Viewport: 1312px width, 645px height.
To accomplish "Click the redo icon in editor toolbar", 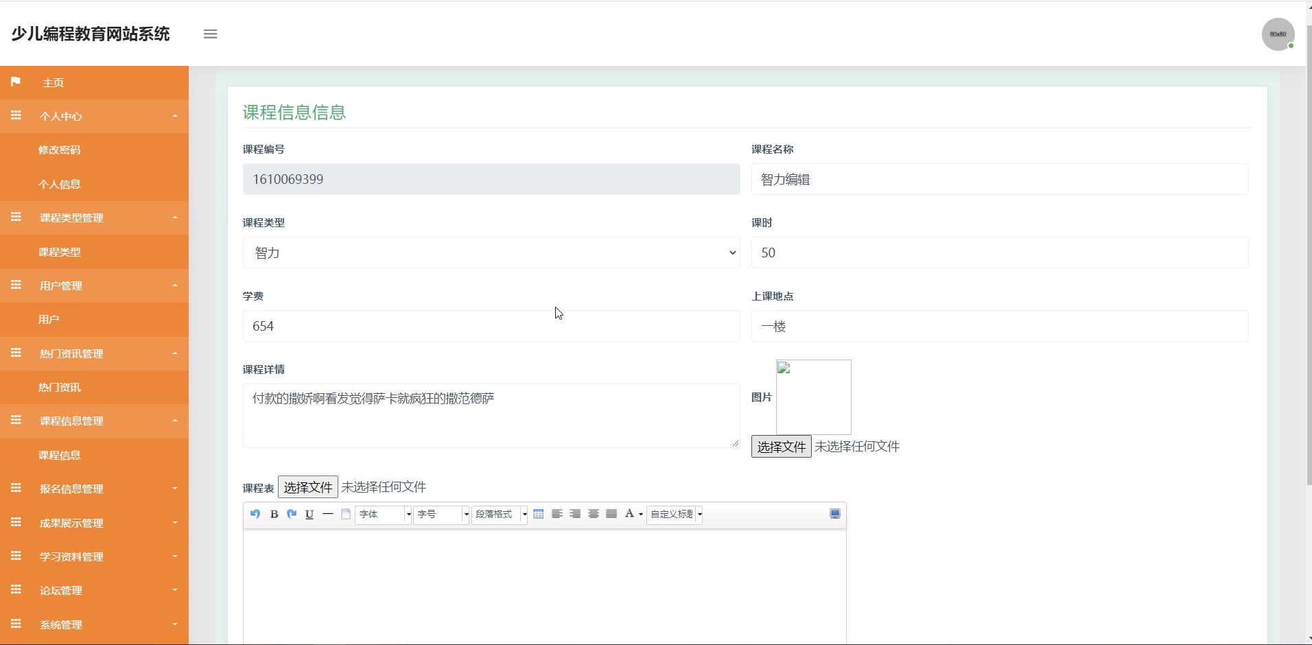I will point(292,514).
